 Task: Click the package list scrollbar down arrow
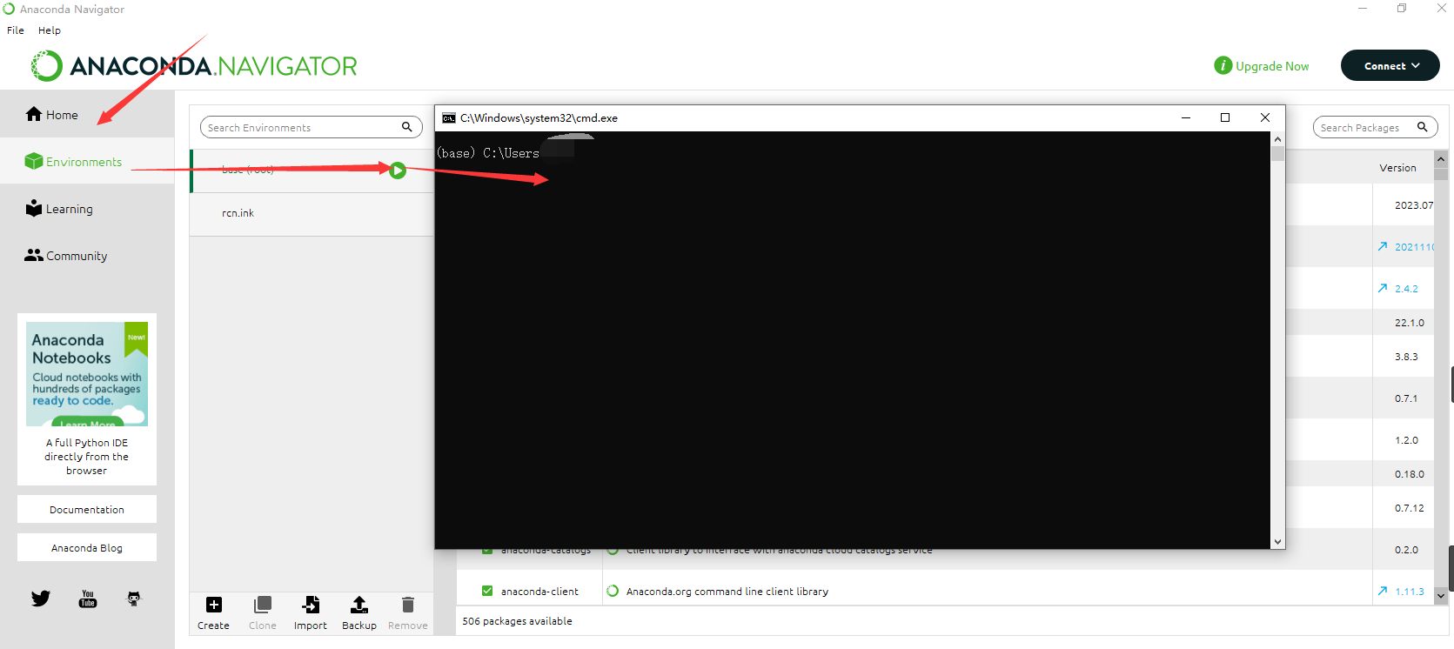(x=1441, y=596)
